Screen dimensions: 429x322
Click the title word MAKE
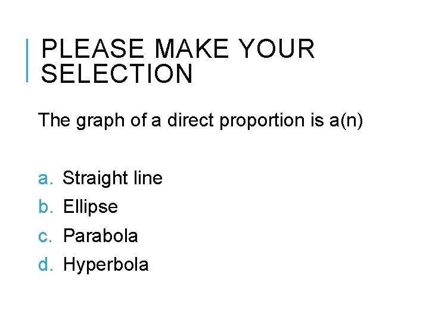pos(191,48)
